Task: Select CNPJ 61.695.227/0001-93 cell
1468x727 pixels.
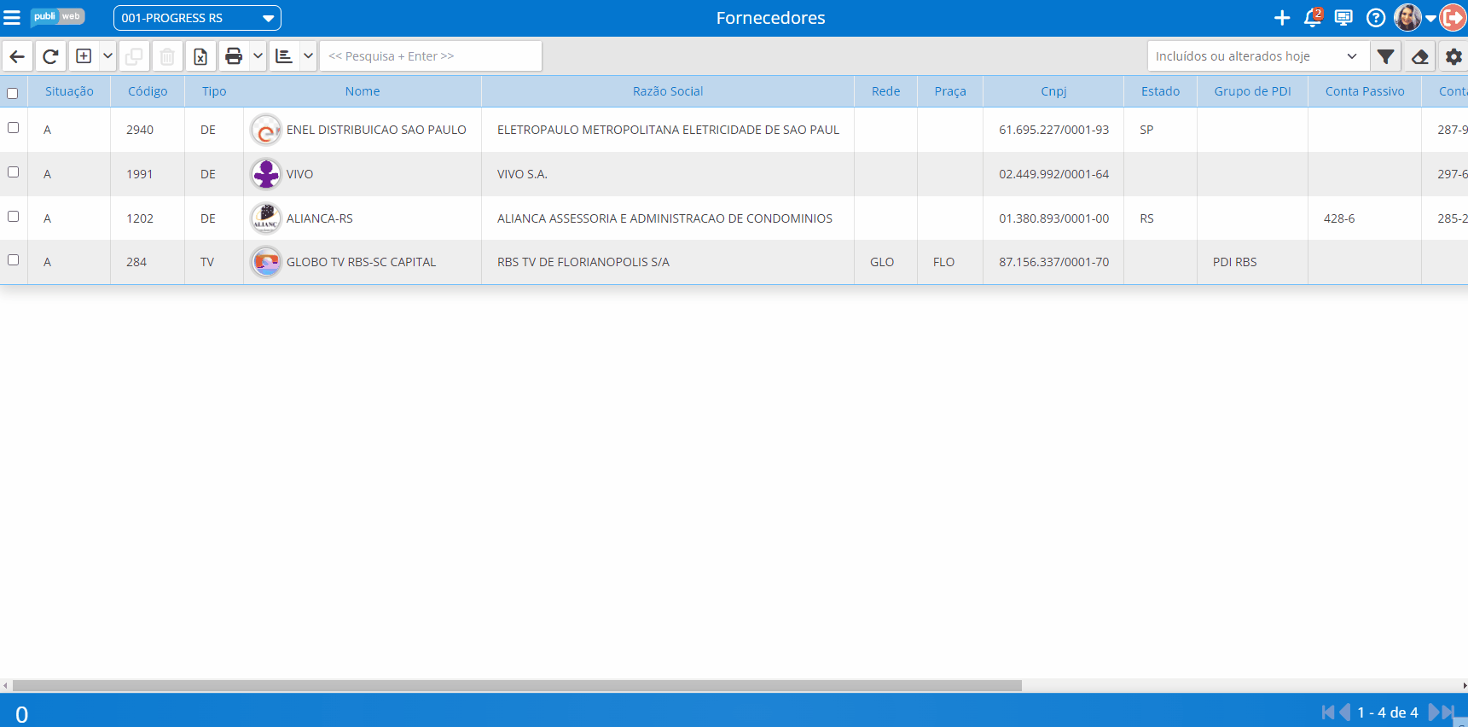Action: [x=1054, y=130]
